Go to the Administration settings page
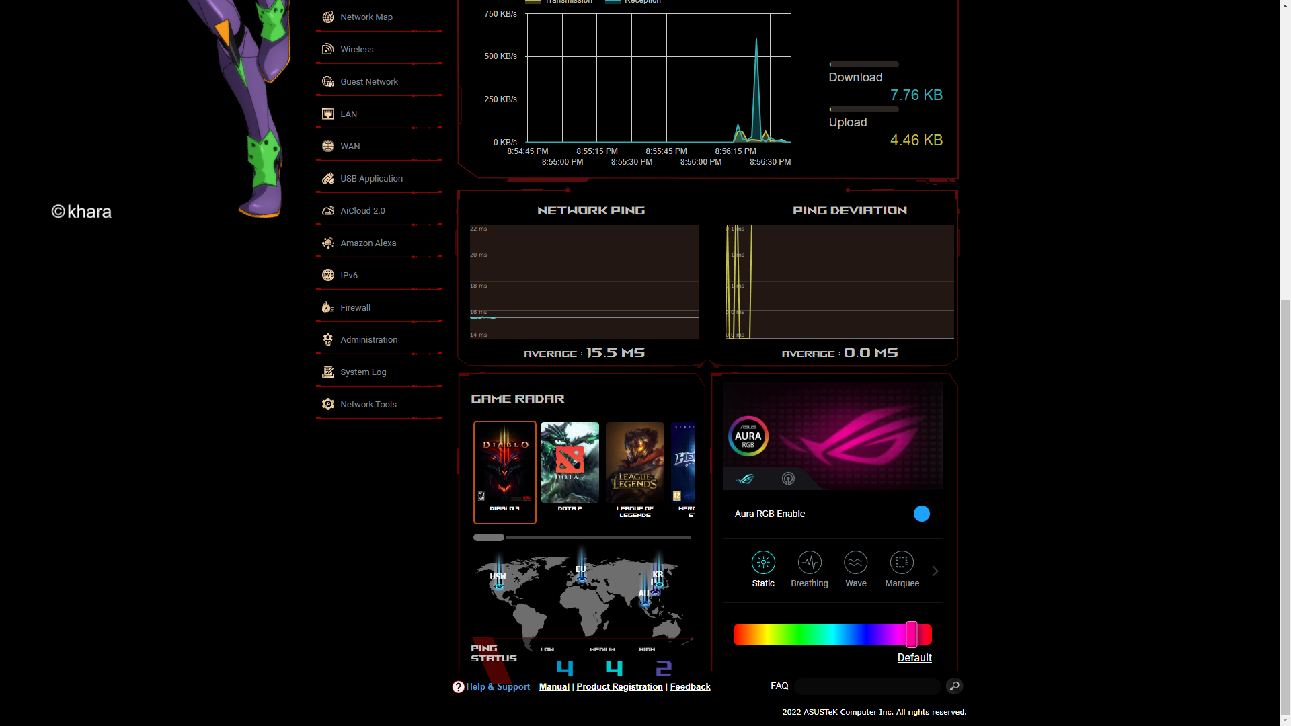This screenshot has height=726, width=1291. point(368,339)
